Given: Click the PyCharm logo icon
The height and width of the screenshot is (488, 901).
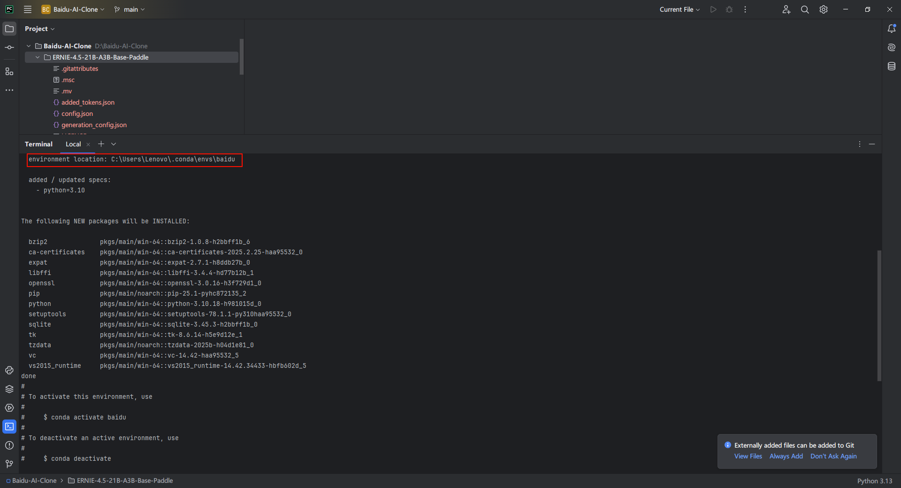Looking at the screenshot, I should (9, 9).
